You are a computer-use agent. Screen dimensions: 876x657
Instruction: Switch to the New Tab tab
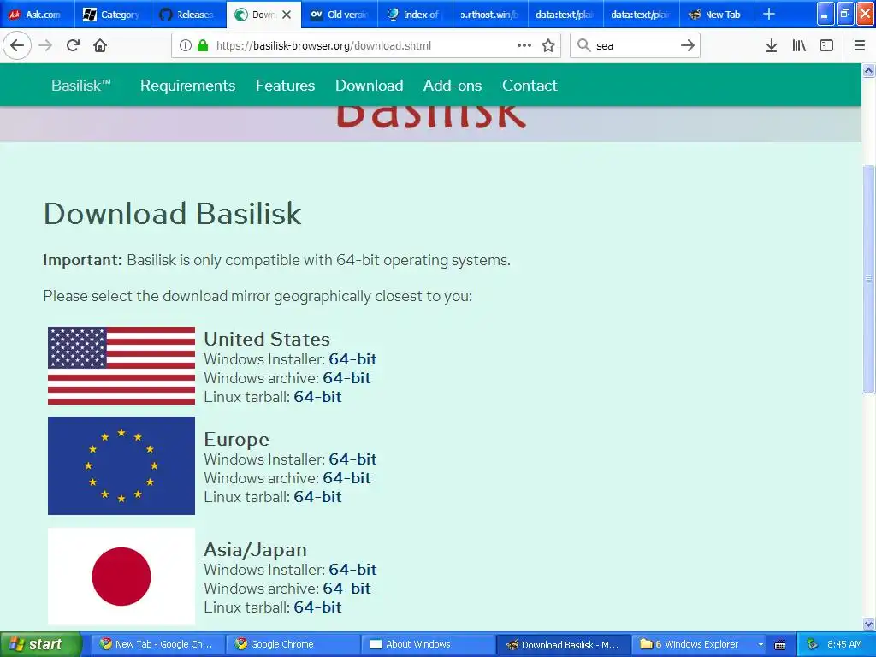point(717,15)
